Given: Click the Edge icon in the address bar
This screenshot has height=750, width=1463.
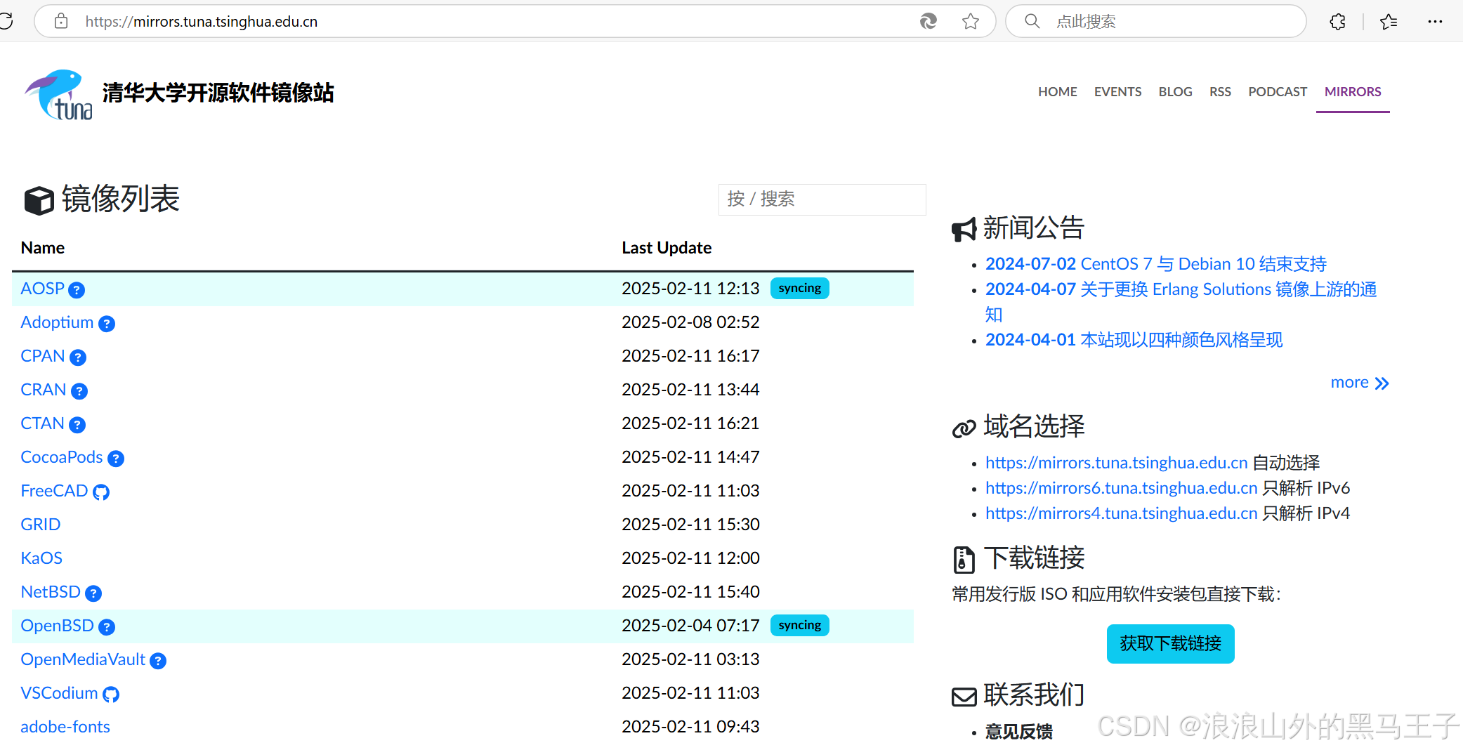Looking at the screenshot, I should pos(929,22).
